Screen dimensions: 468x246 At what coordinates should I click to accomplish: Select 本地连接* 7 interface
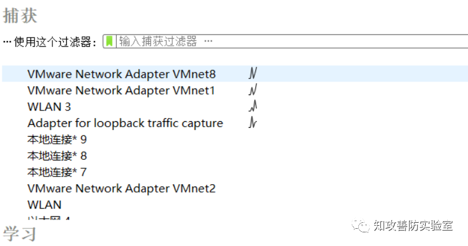(x=57, y=172)
